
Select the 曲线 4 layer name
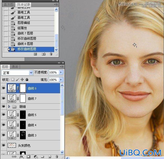32,125
